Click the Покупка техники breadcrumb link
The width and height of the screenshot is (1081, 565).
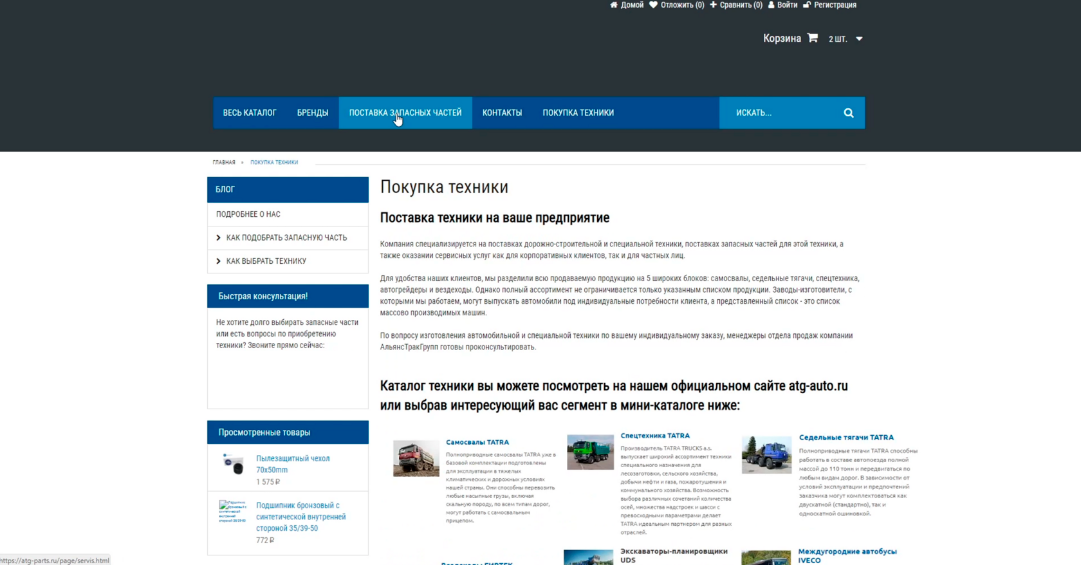274,162
